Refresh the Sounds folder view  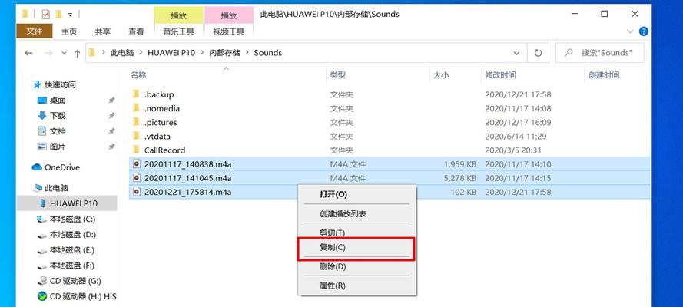[x=538, y=53]
